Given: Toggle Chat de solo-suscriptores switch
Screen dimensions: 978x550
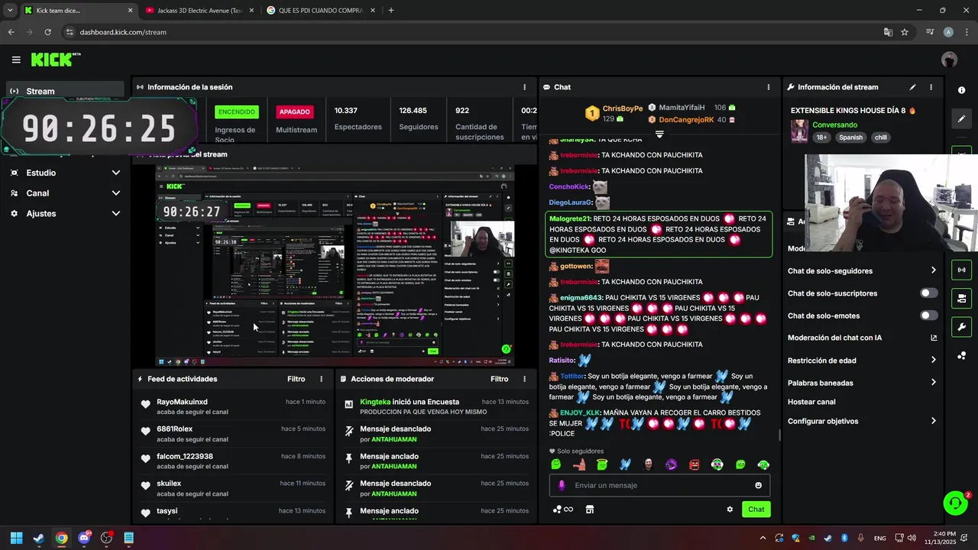Looking at the screenshot, I should click(x=928, y=293).
